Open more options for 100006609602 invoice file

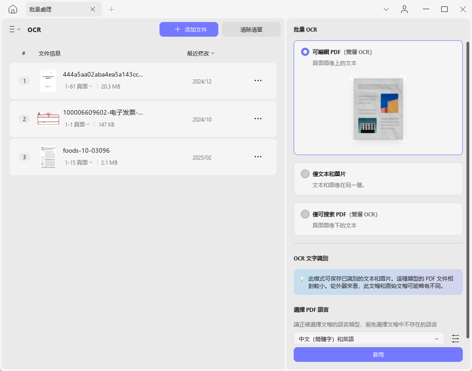point(258,119)
